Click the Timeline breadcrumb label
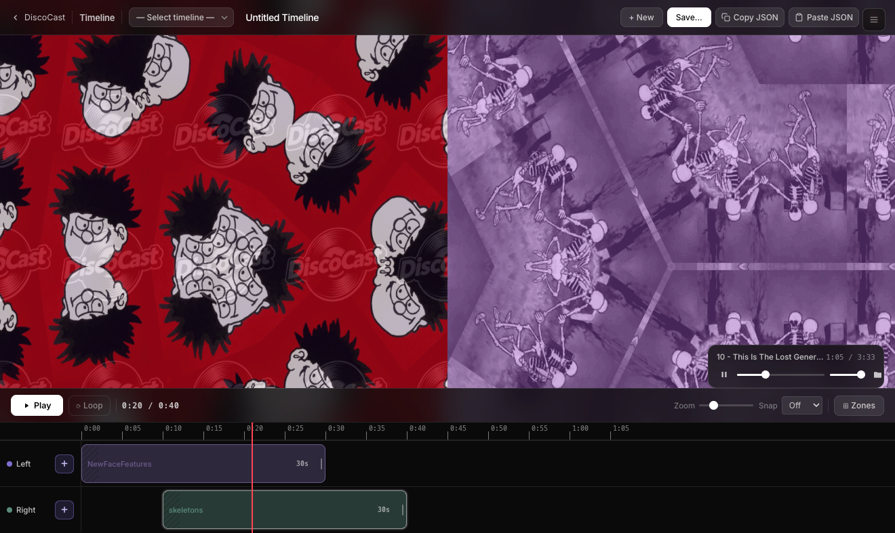 pyautogui.click(x=97, y=18)
